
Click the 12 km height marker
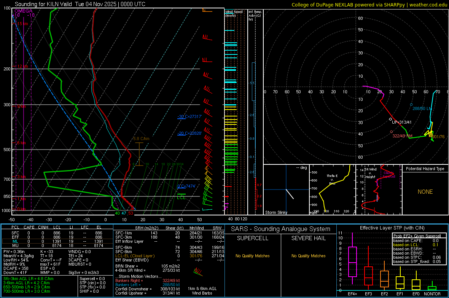pos(22,66)
